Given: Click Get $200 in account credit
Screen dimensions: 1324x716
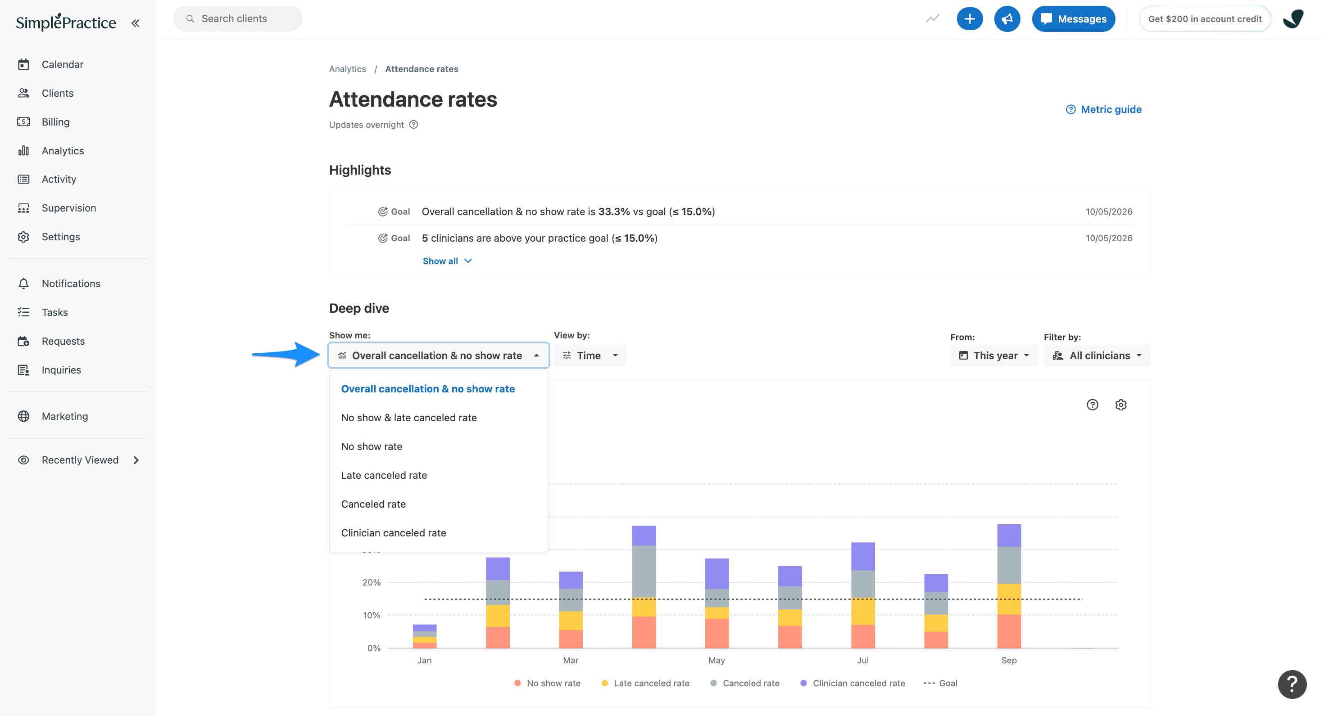Looking at the screenshot, I should coord(1205,19).
